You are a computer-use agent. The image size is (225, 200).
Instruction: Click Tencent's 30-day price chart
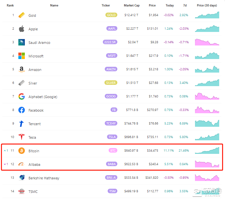207,123
